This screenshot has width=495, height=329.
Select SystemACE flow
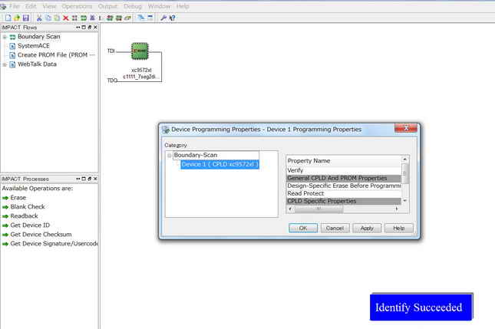[x=34, y=46]
